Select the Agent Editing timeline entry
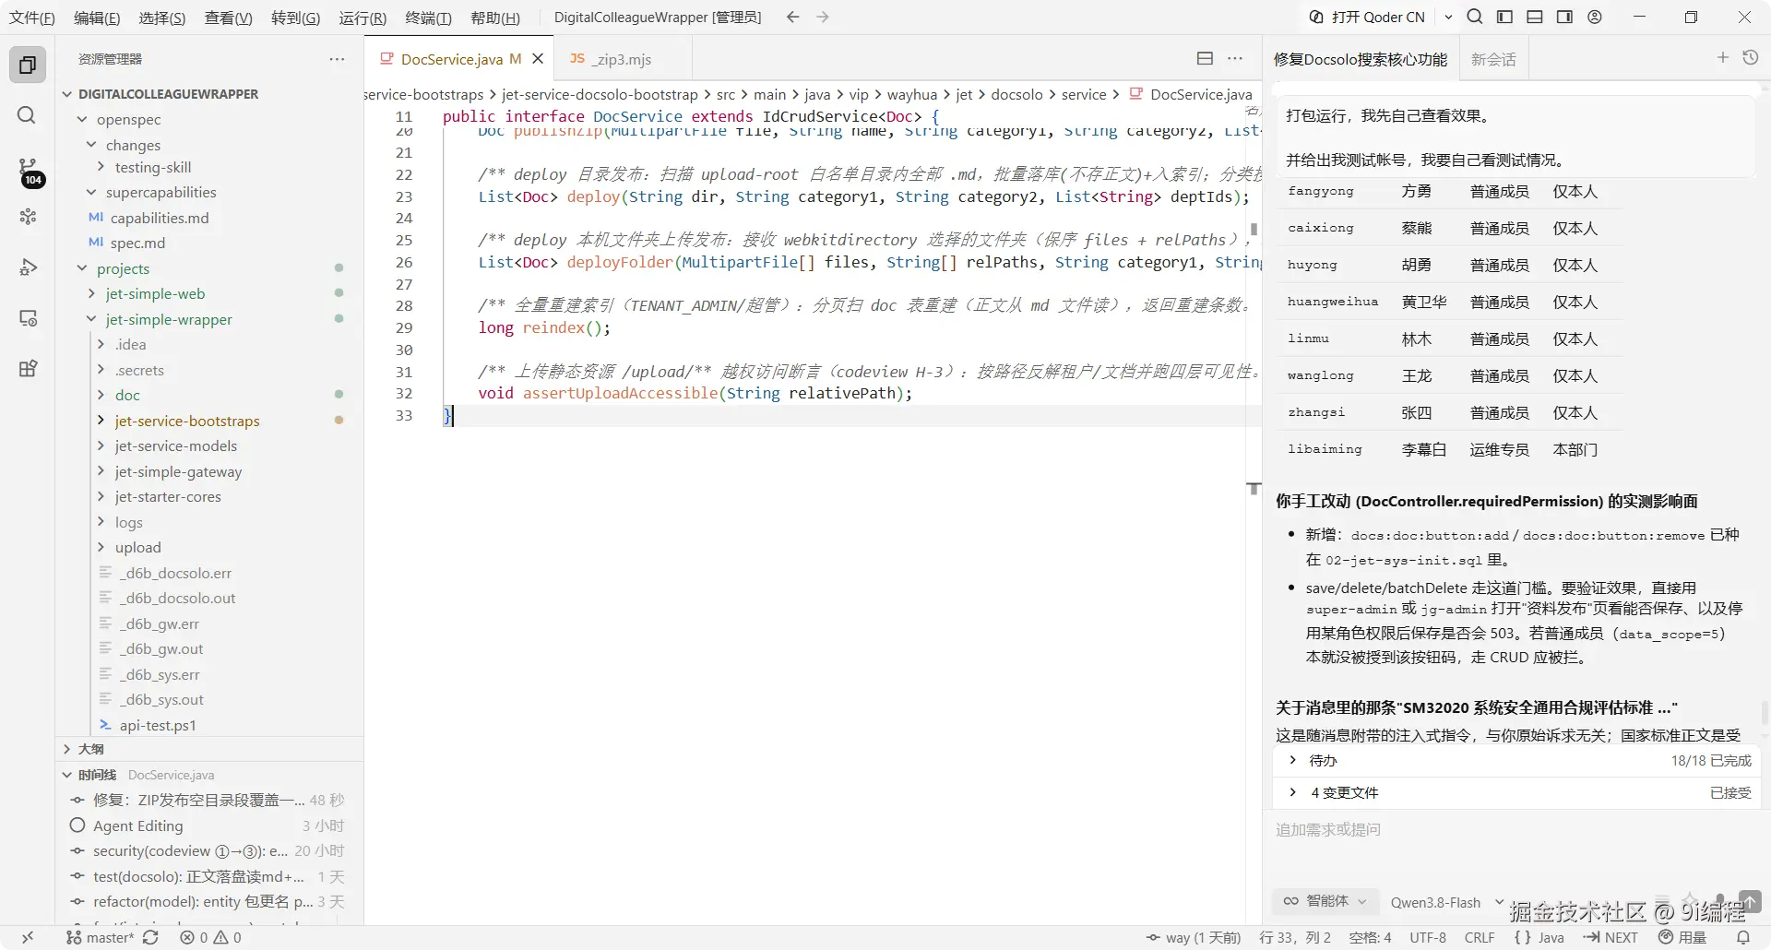The image size is (1771, 950). tap(138, 825)
